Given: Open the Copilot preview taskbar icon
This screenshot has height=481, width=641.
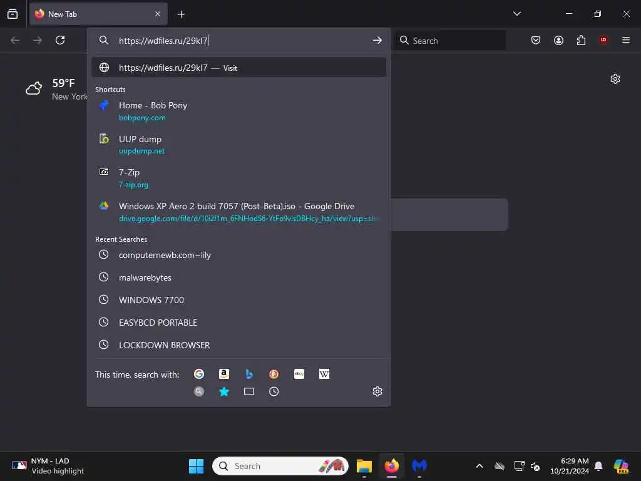Looking at the screenshot, I should [620, 466].
